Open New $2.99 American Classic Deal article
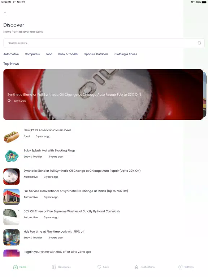 (x=47, y=130)
